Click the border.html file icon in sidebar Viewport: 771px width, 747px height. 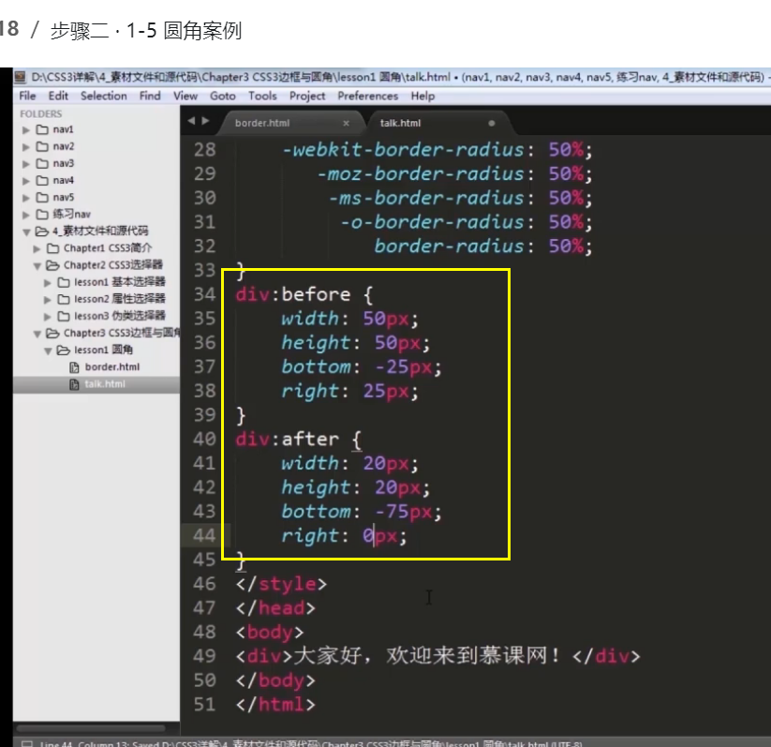(x=74, y=367)
